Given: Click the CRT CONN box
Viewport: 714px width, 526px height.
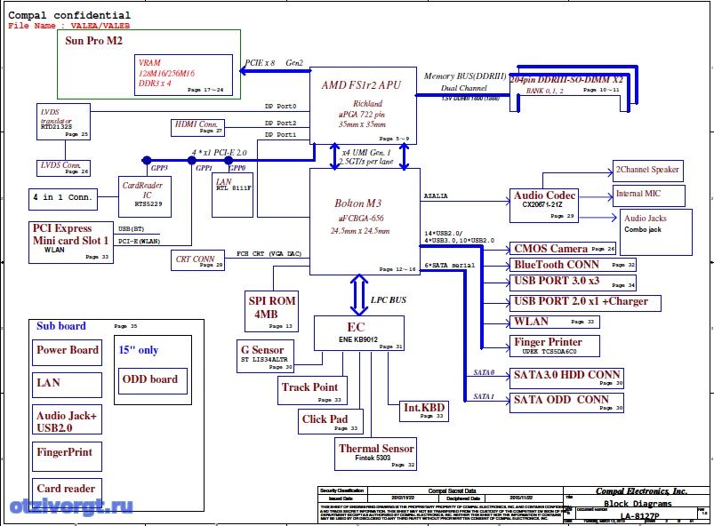Looking at the screenshot, I should coord(197,260).
